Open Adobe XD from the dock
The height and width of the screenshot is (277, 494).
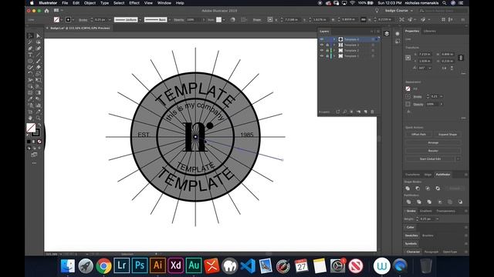(175, 265)
